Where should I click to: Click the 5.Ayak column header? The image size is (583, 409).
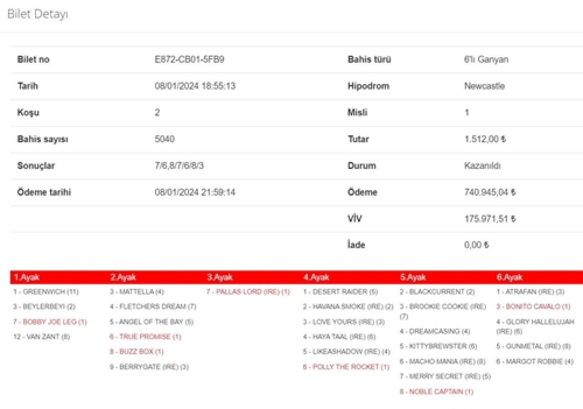[x=413, y=277]
